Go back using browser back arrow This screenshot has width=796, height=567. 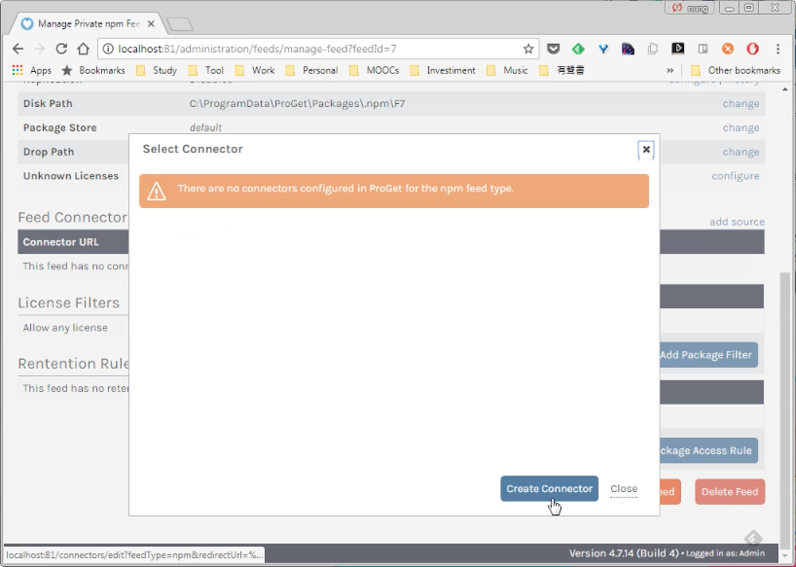point(18,49)
